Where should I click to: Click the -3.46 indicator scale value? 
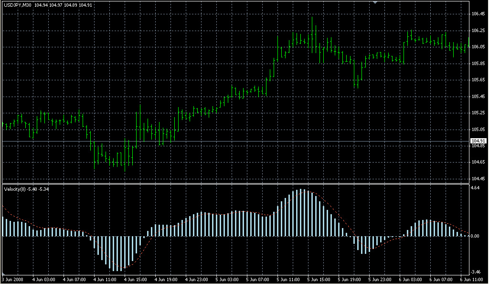pyautogui.click(x=476, y=272)
